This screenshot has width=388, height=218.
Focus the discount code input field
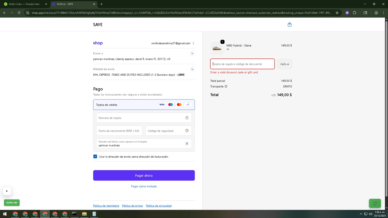coord(242,64)
